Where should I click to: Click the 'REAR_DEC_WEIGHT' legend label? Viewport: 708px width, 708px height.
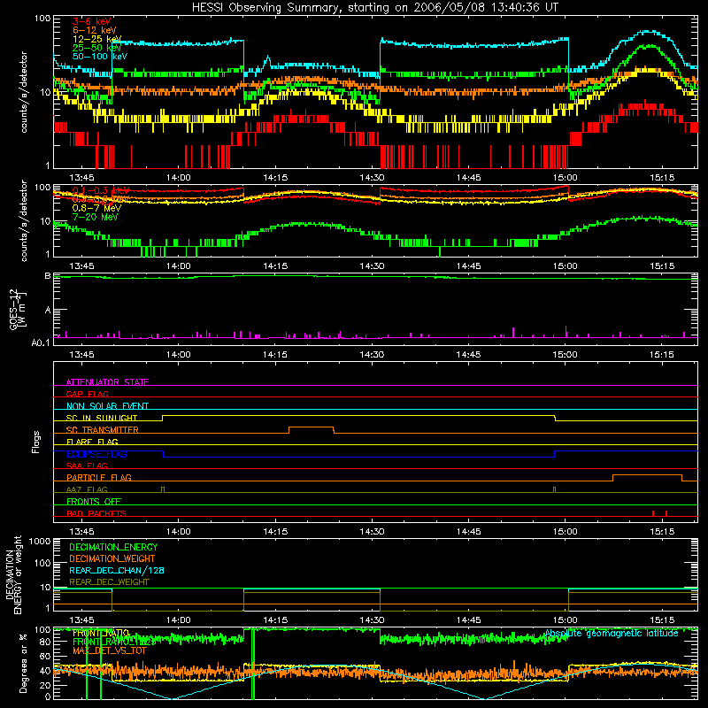109,582
